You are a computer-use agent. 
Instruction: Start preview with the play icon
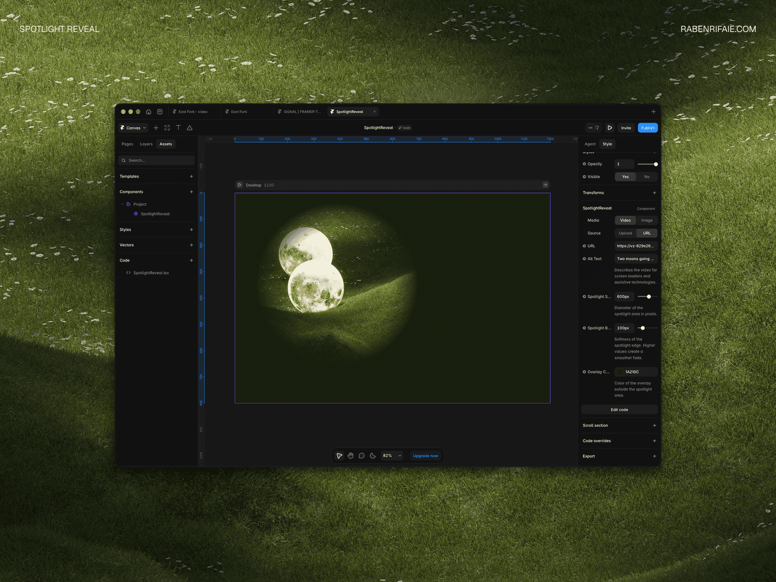point(610,128)
